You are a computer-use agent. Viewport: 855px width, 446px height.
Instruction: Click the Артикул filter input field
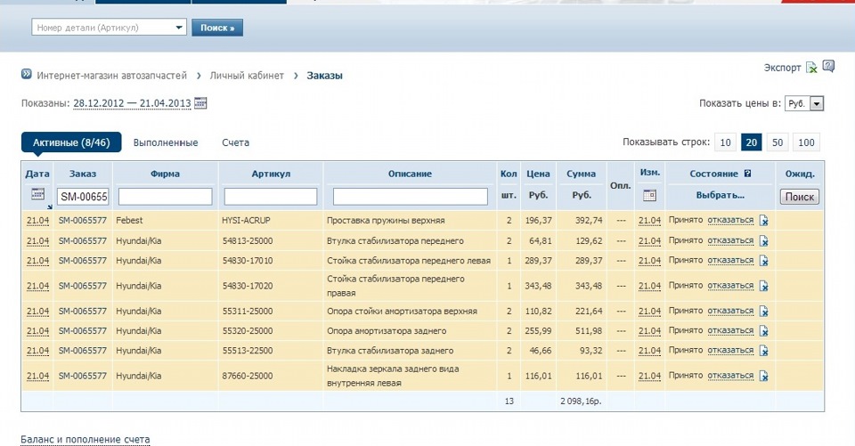[271, 196]
